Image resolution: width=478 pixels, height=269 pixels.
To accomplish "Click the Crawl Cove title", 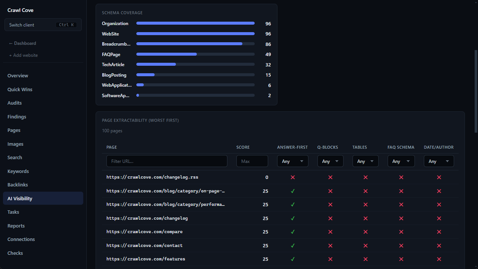I will coord(21,10).
